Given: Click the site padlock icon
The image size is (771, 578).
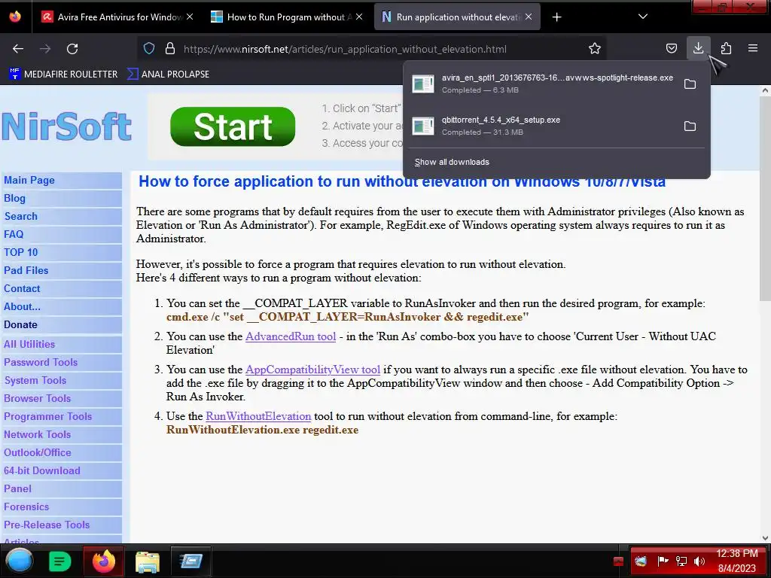Looking at the screenshot, I should coord(170,49).
